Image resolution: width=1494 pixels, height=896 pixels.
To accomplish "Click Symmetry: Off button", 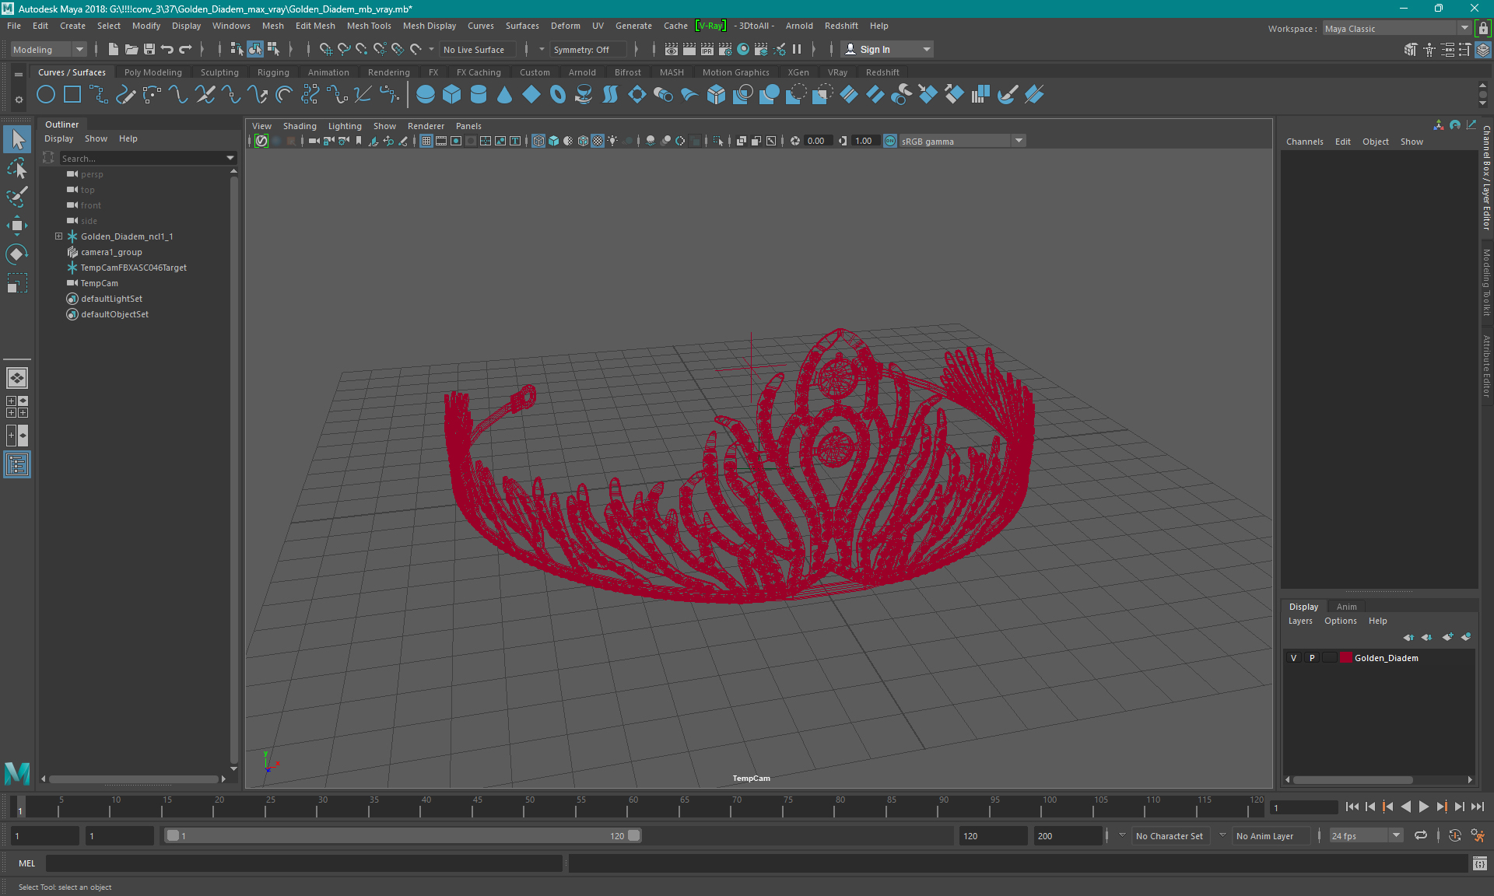I will [x=587, y=49].
